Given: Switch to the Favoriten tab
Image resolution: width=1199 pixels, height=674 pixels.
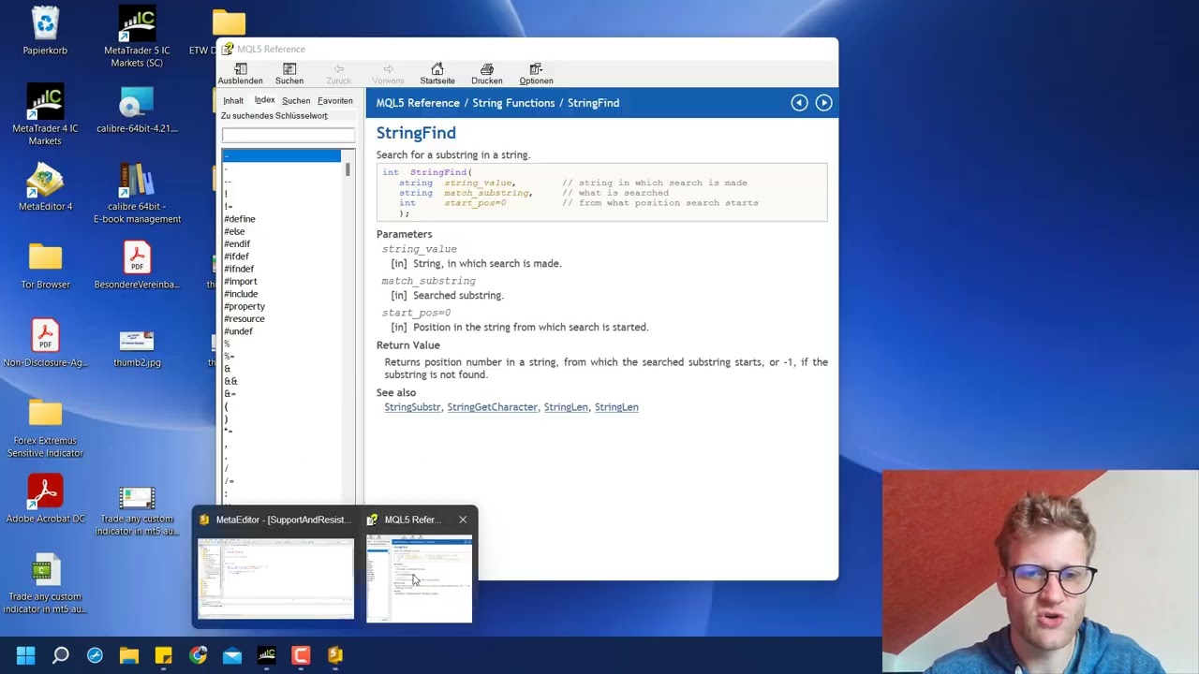Looking at the screenshot, I should 335,100.
